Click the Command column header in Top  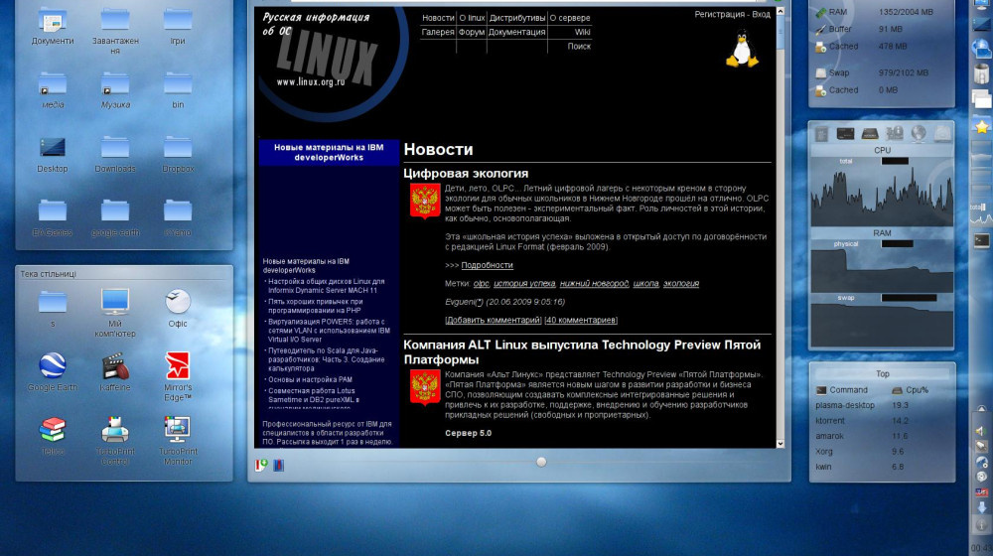click(x=842, y=390)
